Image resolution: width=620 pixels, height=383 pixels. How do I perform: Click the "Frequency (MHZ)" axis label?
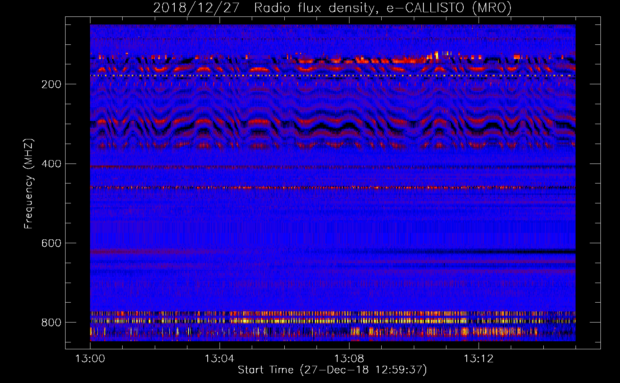pos(28,183)
